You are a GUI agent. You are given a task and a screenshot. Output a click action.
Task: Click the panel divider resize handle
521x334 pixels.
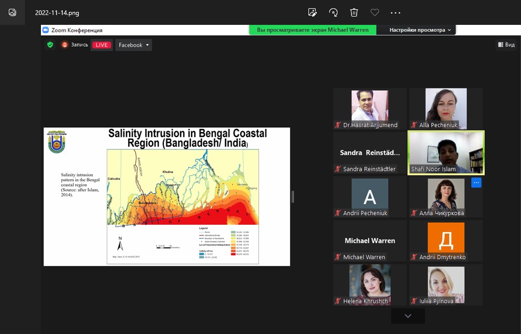pos(293,196)
